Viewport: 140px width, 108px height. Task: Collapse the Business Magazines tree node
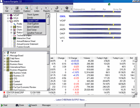click(5, 70)
